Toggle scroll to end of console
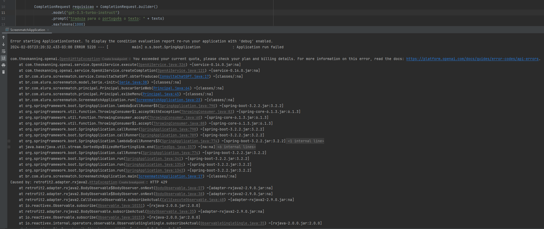 (x=3, y=58)
